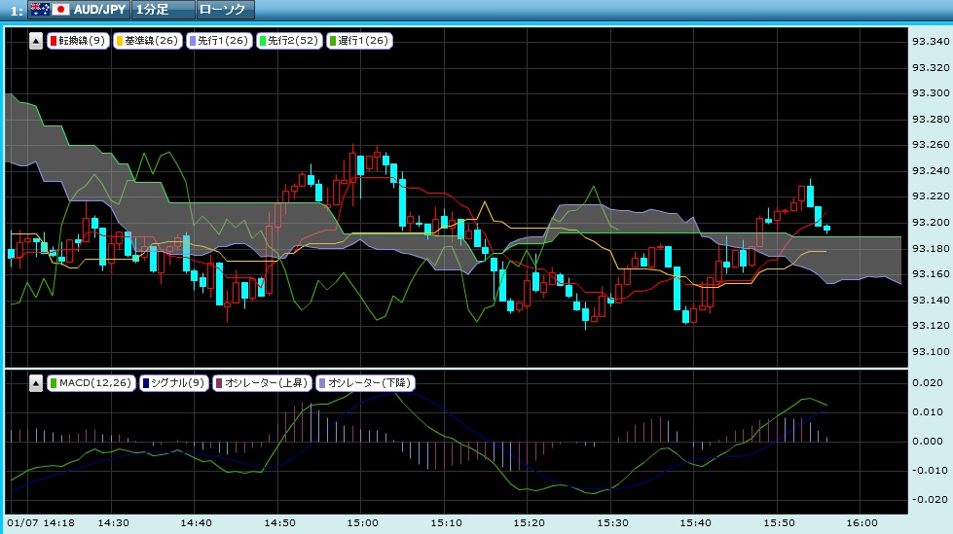Toggle the オシレーター(下降) histogram
Viewport: 953px width, 534px height.
click(x=365, y=383)
